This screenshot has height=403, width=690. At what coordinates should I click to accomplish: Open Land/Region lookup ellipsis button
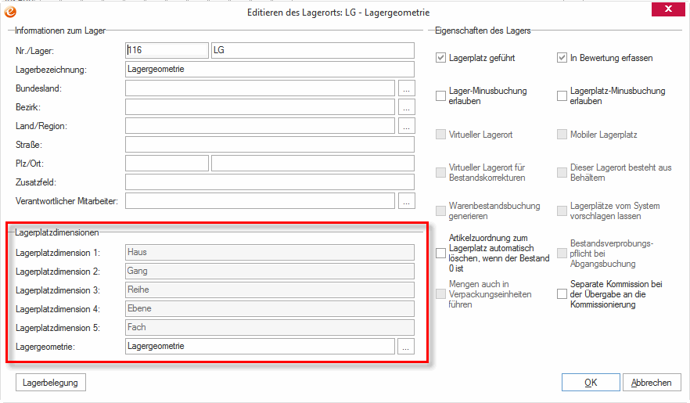[x=406, y=126]
